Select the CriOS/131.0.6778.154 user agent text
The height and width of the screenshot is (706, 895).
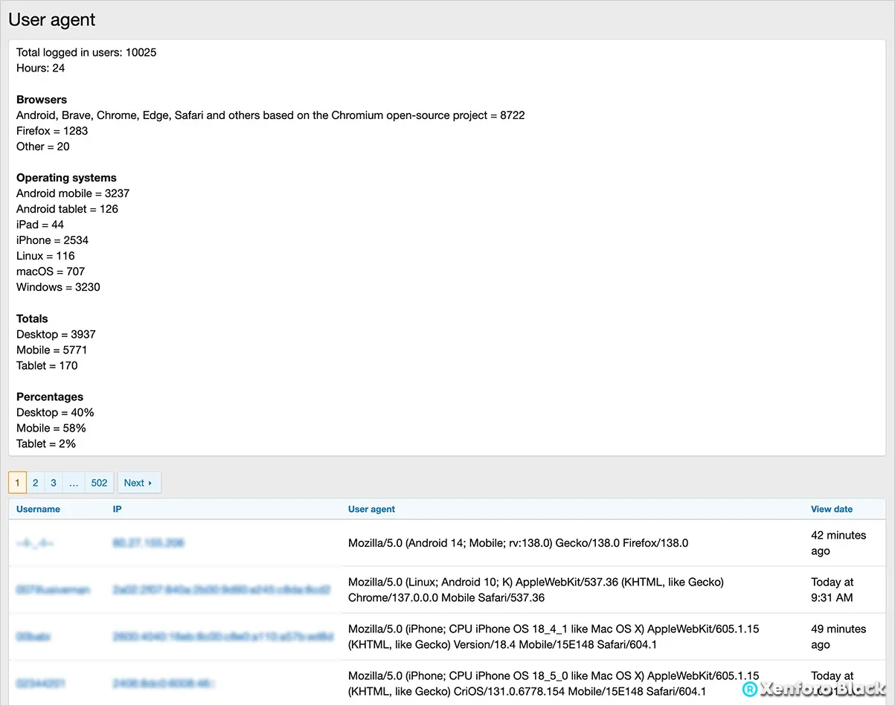coord(554,684)
